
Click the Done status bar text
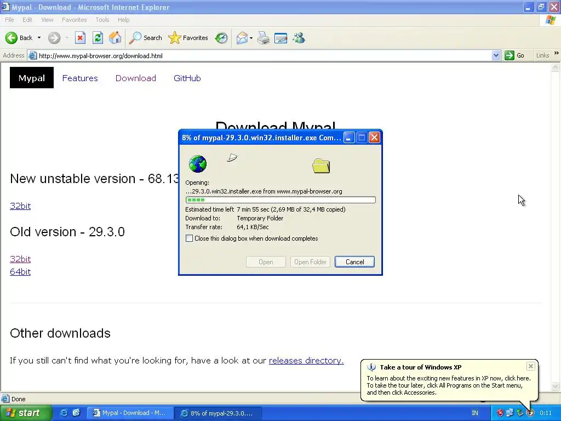coord(18,399)
